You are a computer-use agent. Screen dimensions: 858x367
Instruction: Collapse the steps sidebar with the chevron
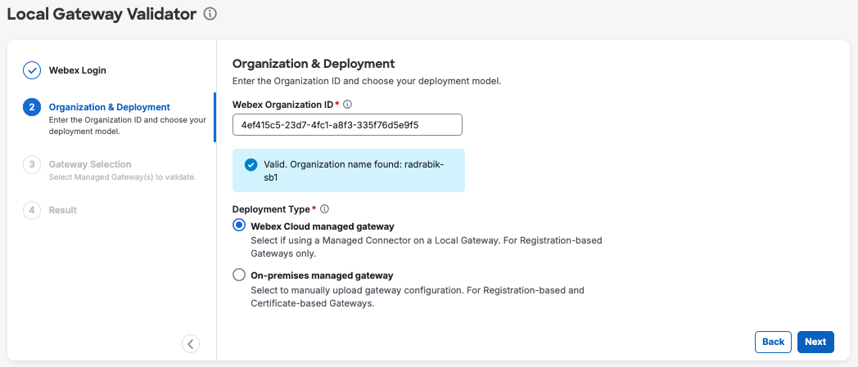coord(191,343)
